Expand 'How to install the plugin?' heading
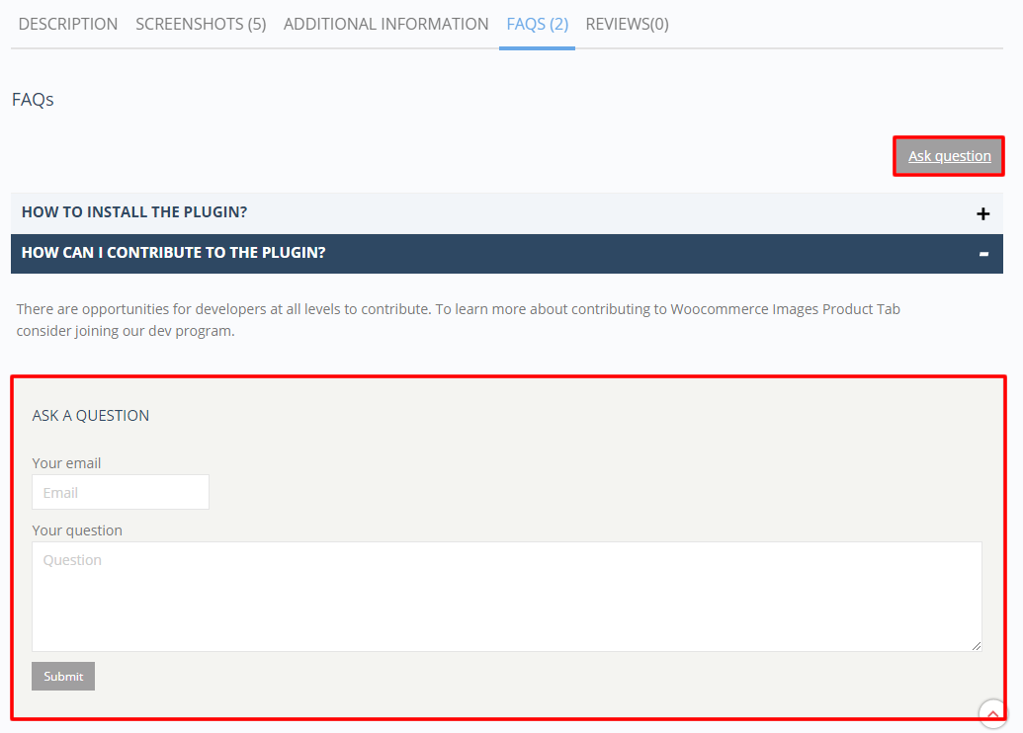The height and width of the screenshot is (733, 1023). [x=134, y=212]
